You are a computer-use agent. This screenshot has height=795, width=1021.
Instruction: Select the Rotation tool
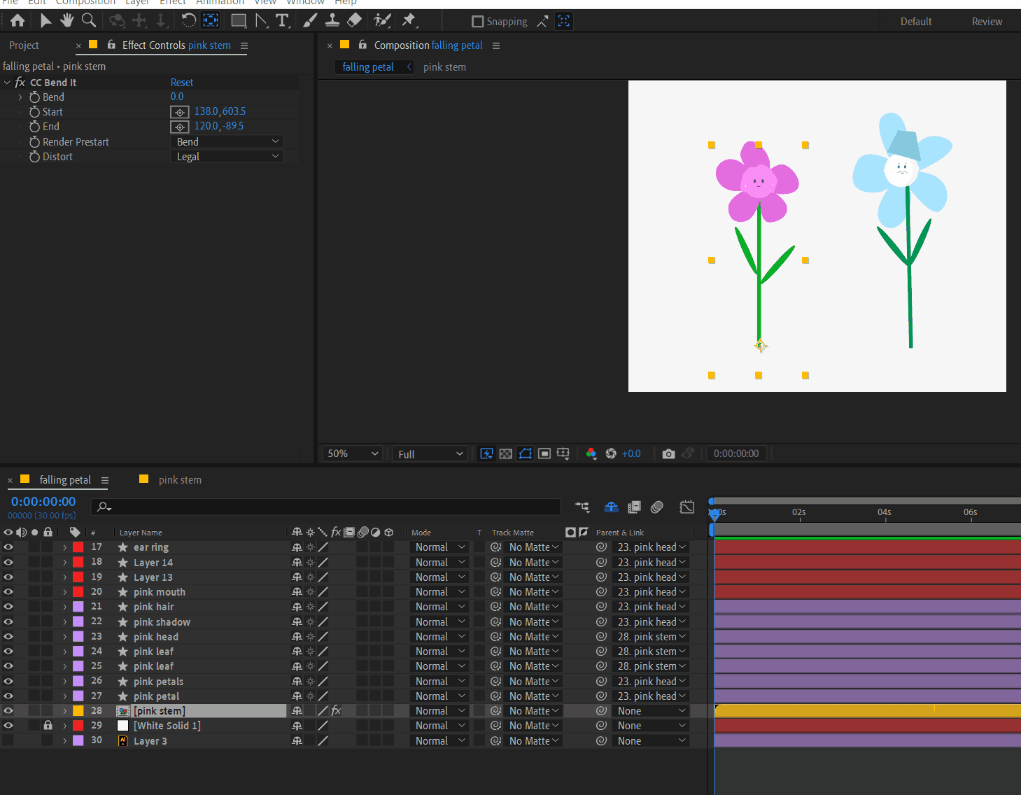click(x=188, y=21)
